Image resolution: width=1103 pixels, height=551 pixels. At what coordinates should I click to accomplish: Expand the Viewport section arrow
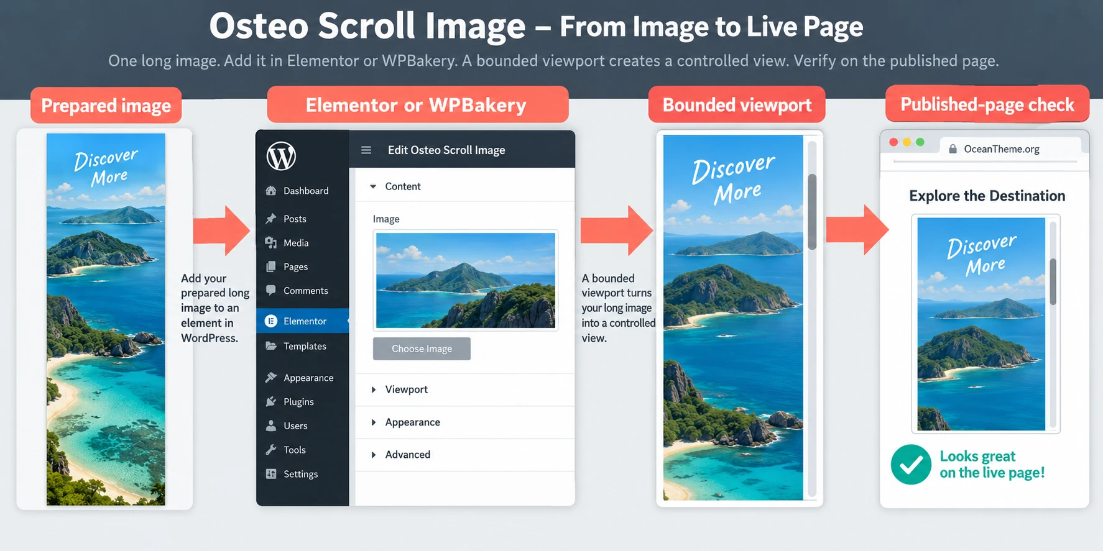[x=374, y=389]
